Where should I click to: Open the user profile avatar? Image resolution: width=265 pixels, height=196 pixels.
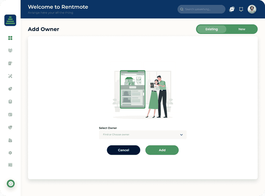(x=252, y=9)
